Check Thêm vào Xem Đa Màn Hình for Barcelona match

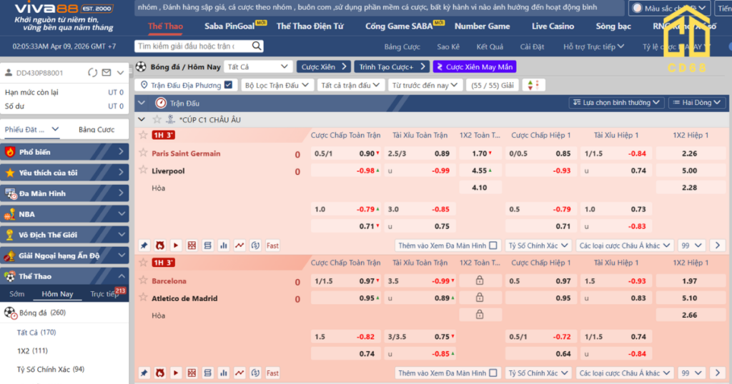493,373
